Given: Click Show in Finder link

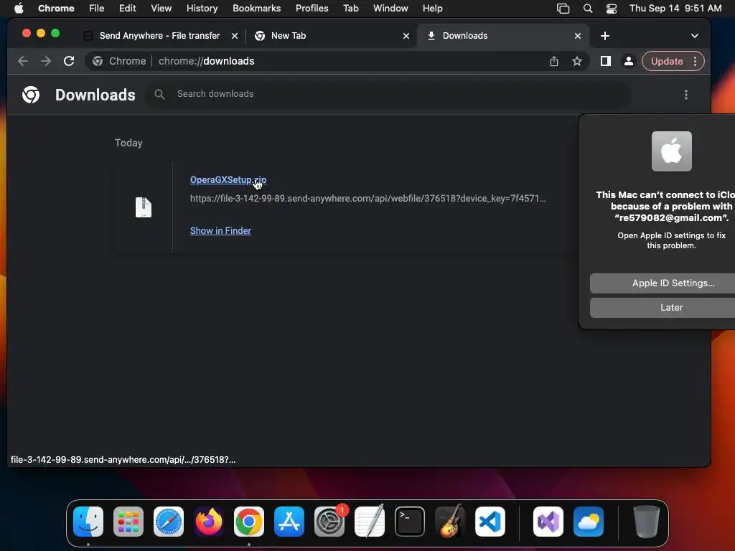Looking at the screenshot, I should pos(220,230).
